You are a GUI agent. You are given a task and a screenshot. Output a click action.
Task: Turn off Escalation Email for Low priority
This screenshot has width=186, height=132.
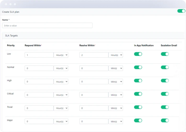coord(165,54)
